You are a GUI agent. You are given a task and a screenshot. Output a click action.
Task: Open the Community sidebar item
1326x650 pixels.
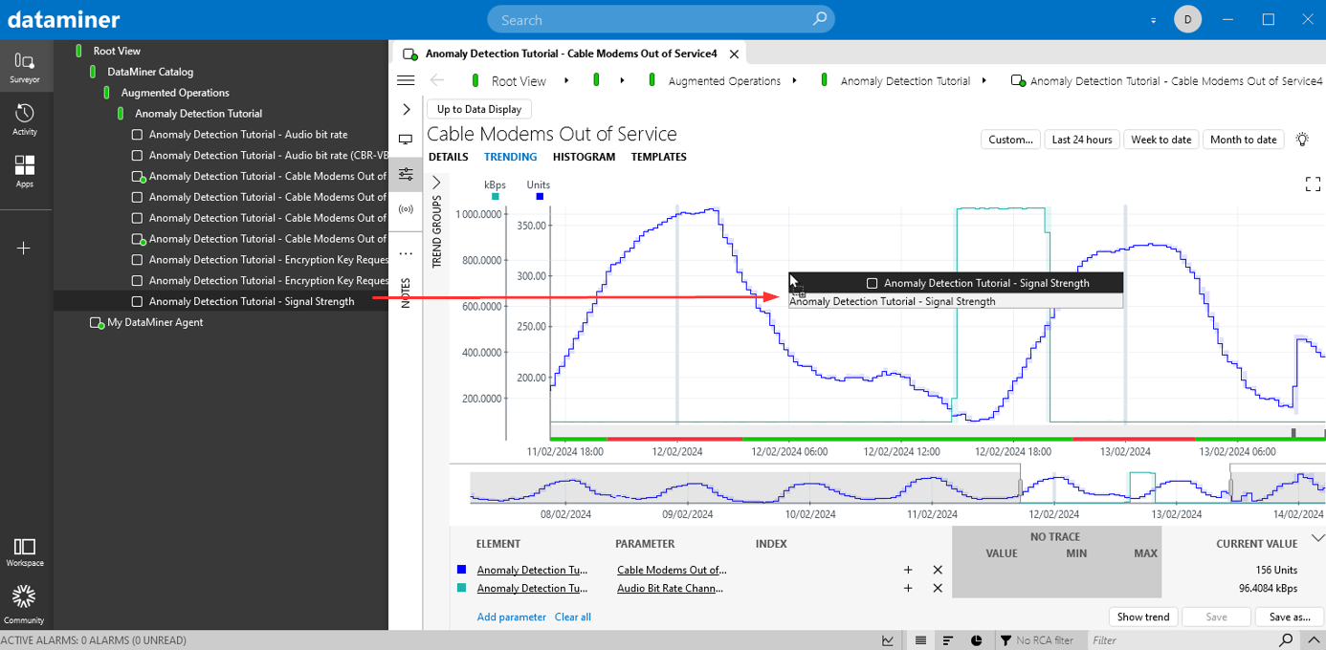coord(25,604)
